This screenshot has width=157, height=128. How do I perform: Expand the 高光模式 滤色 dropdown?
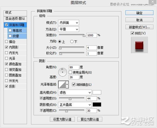(x=75, y=93)
